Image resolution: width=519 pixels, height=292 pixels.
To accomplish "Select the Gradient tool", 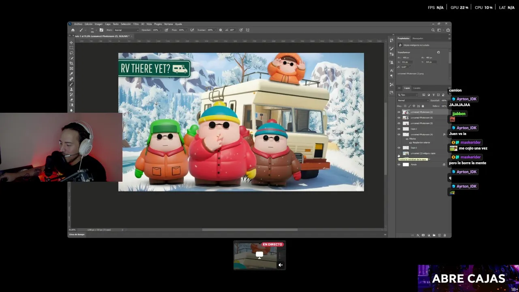I will coord(71,105).
